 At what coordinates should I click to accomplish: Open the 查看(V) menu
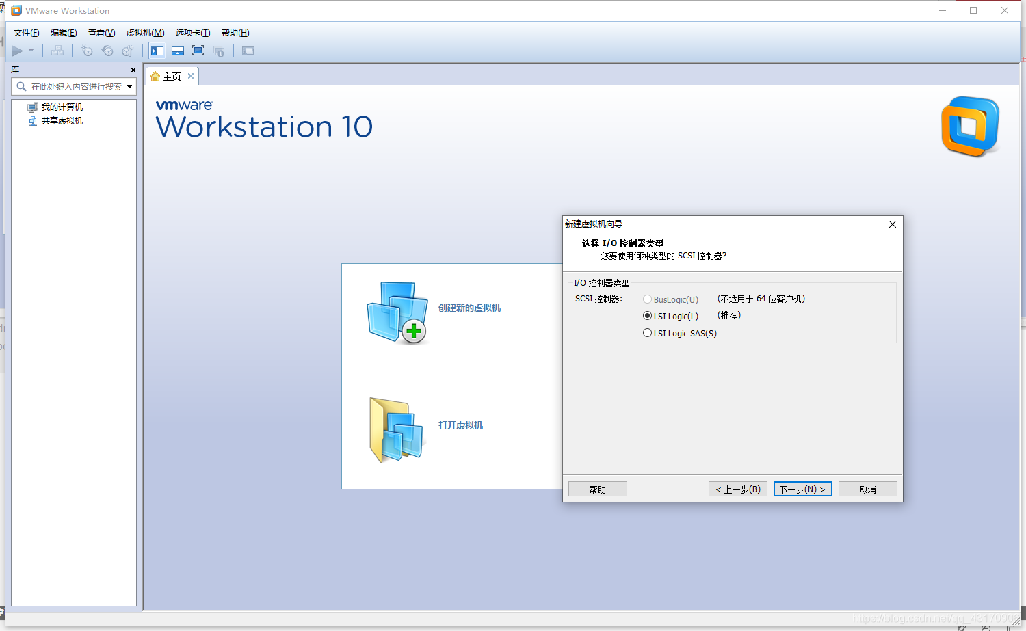tap(101, 33)
